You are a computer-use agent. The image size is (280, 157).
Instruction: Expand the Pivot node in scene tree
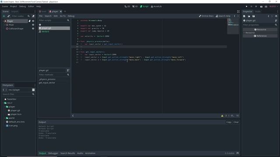tap(5, 25)
